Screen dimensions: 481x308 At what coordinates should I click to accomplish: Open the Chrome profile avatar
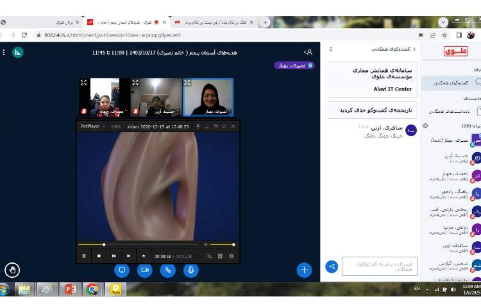coord(471,35)
